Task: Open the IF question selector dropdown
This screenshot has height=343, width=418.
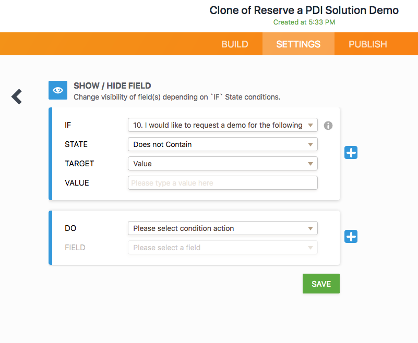Action: [x=222, y=125]
